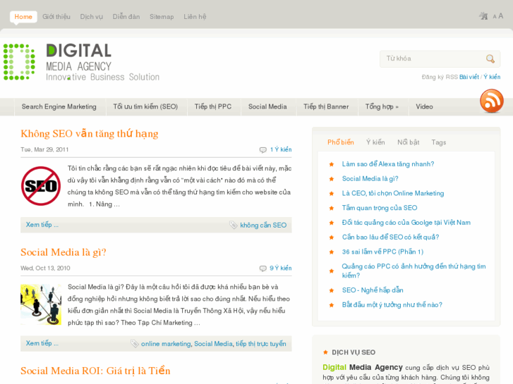This screenshot has width=513, height=384.
Task: Open article title Không SEO vẫn tăng thứ hạng
Action: pos(89,134)
